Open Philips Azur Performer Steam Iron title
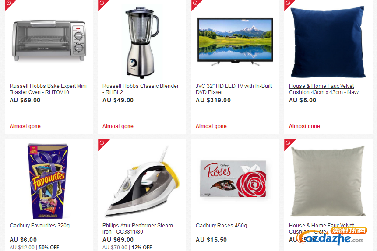The image size is (377, 251). click(x=137, y=229)
